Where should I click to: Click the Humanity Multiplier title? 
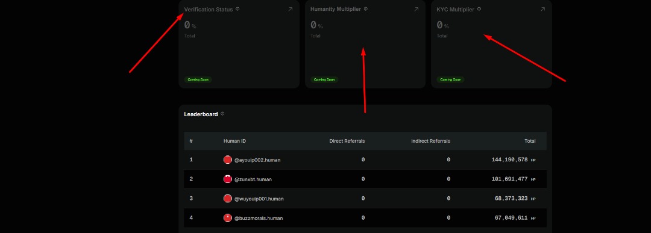click(x=336, y=9)
